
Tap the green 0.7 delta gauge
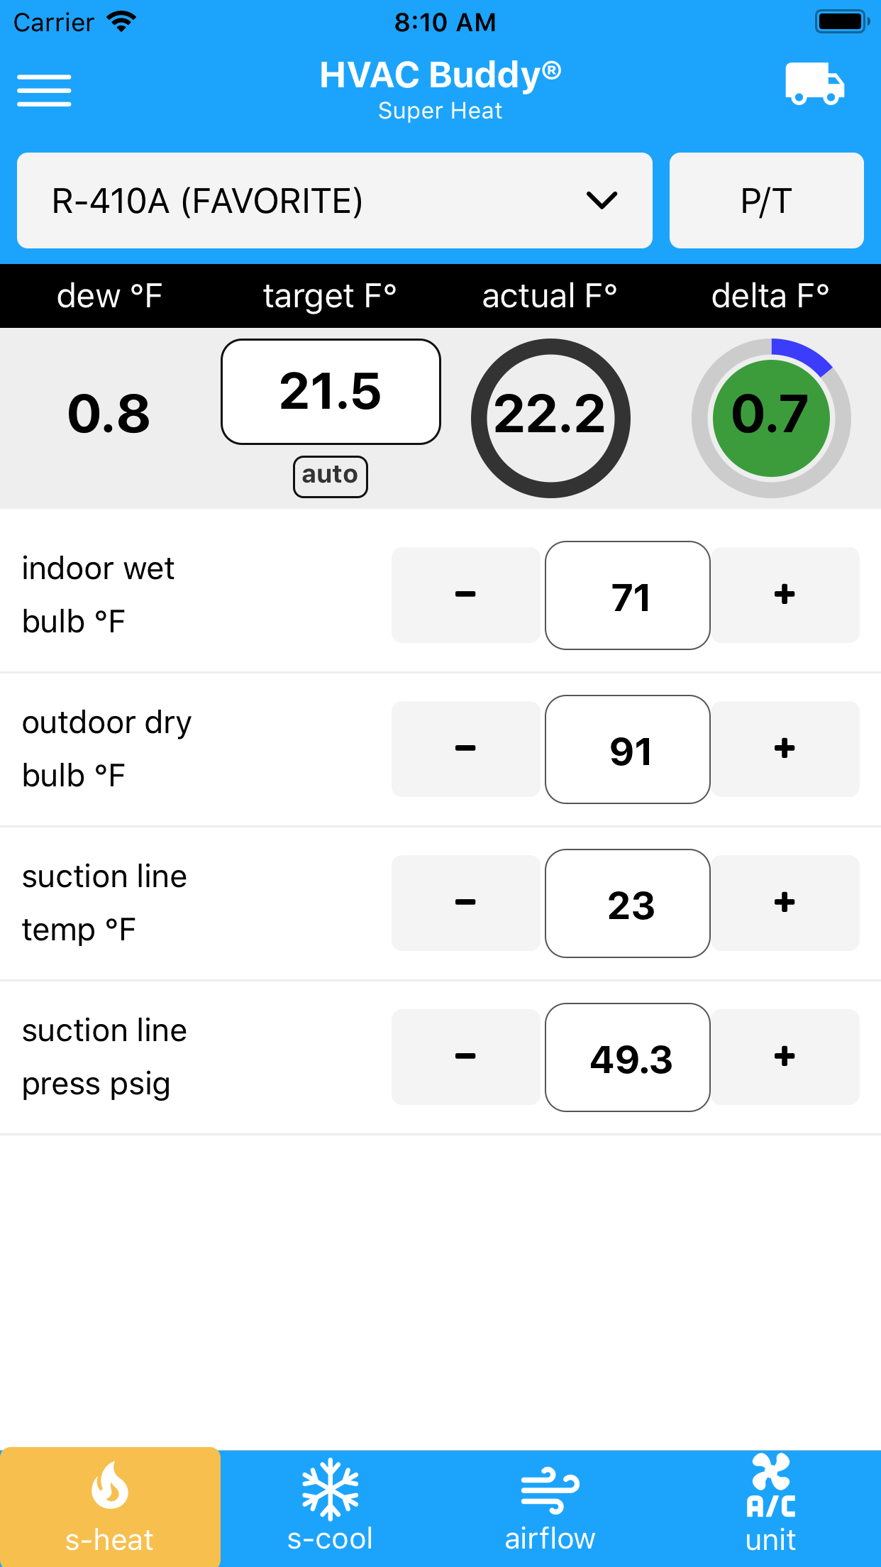[x=771, y=418]
